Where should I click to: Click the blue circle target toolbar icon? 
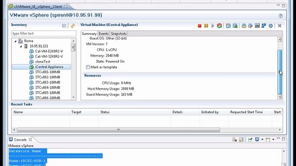click(x=271, y=26)
